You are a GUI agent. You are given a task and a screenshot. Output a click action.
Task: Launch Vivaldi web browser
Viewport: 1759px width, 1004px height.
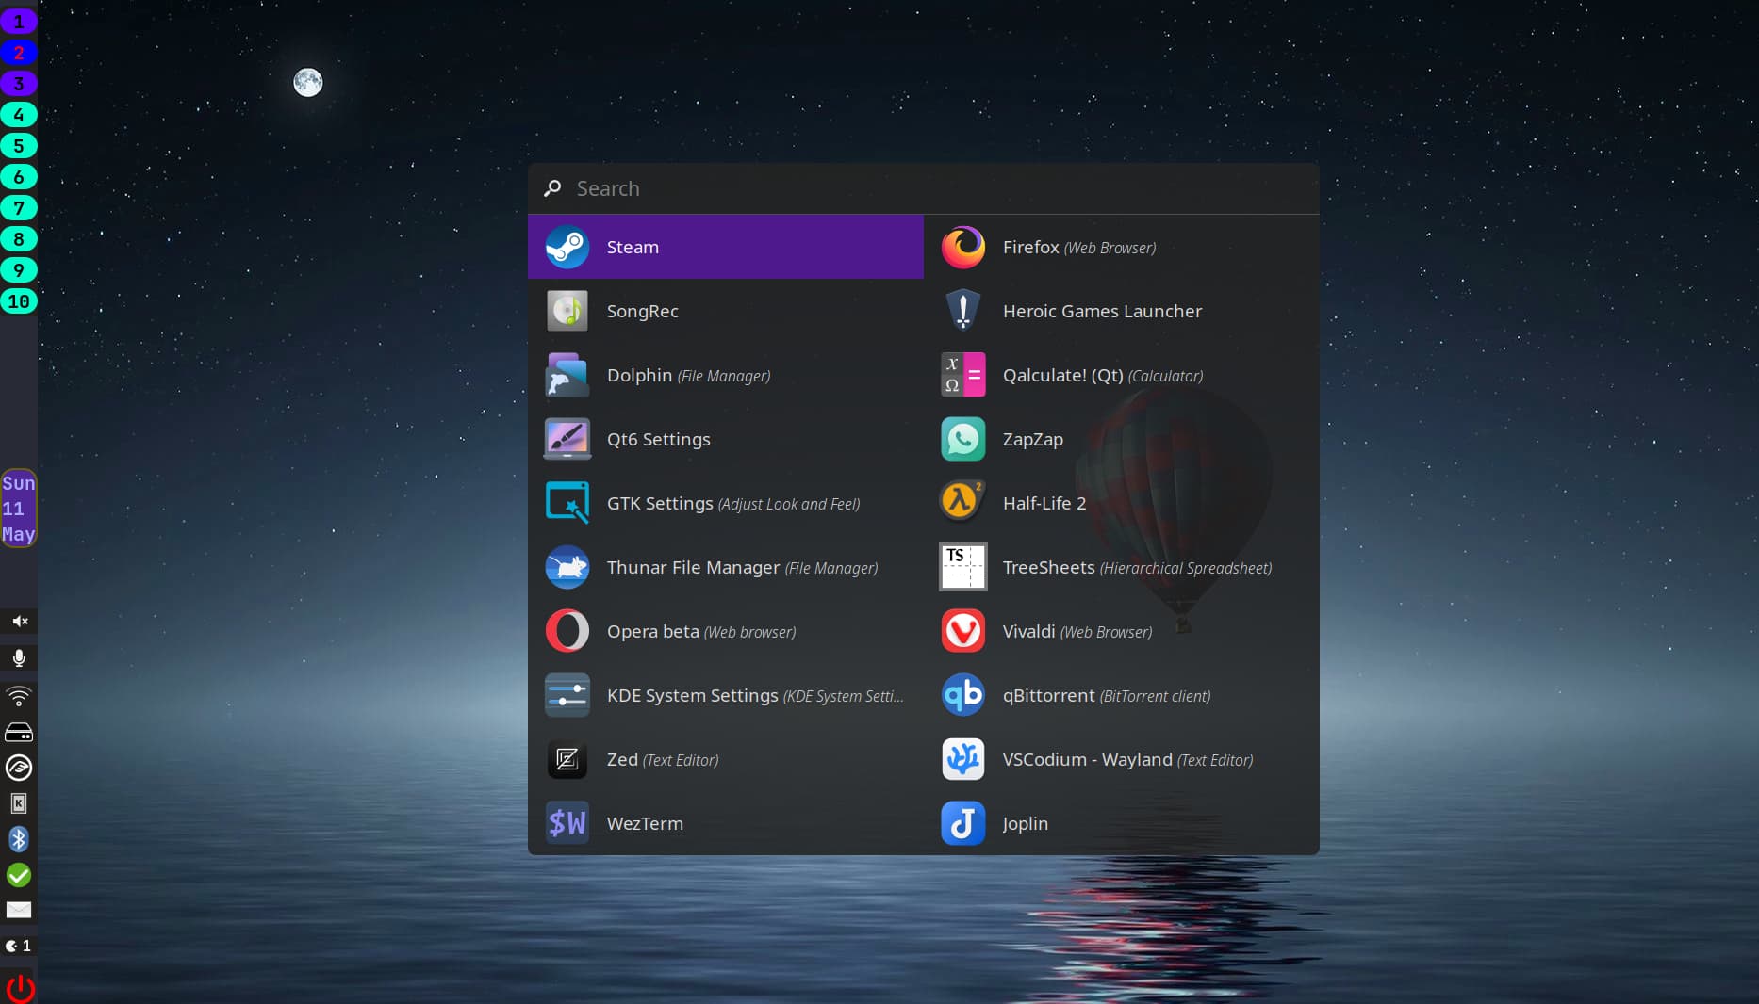(1122, 631)
